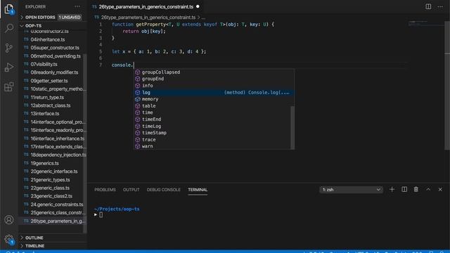Split the terminal panel
This screenshot has height=253, width=450.
coord(404,189)
